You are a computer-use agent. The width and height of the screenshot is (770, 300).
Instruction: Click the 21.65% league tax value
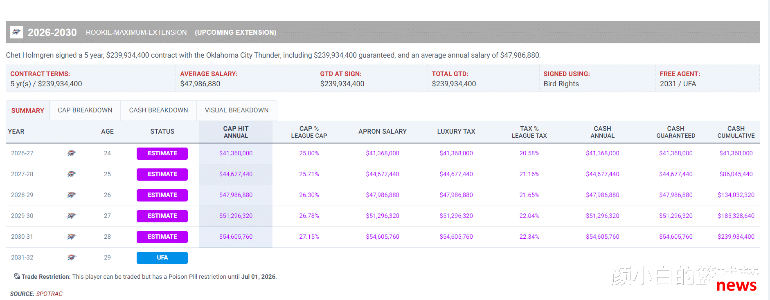[x=529, y=195]
